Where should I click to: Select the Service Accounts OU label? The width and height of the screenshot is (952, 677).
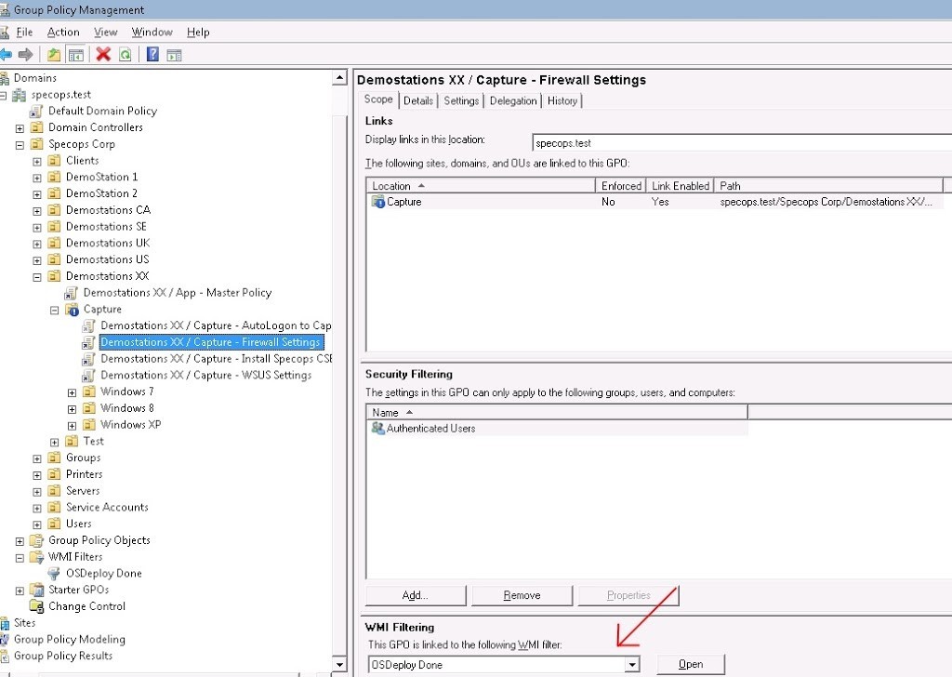107,507
